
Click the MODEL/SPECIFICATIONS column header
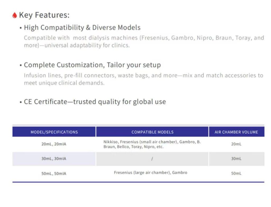tap(54, 132)
